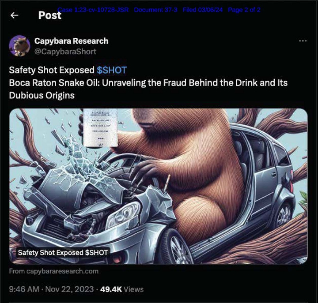View the 49.4K Views count
This screenshot has width=318, height=303.
pos(122,289)
